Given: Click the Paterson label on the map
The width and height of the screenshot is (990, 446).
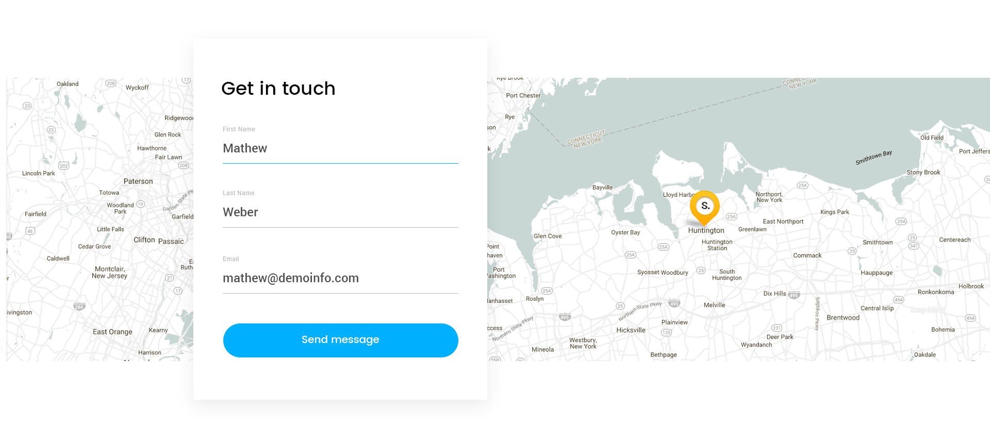Looking at the screenshot, I should (x=138, y=181).
